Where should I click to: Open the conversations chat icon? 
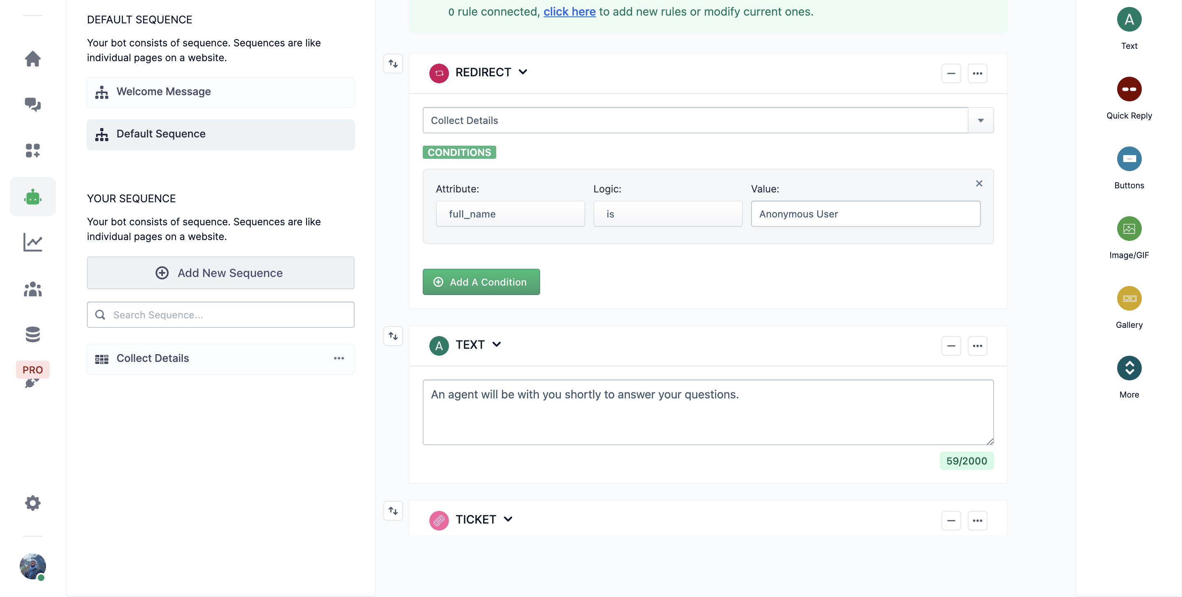pyautogui.click(x=32, y=105)
